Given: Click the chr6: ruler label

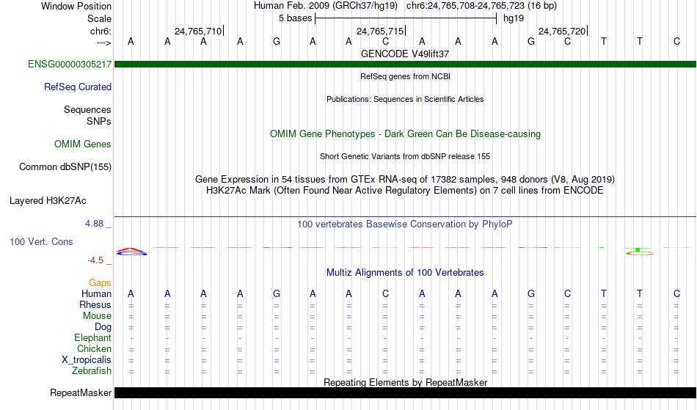Looking at the screenshot, I should click(x=101, y=31).
